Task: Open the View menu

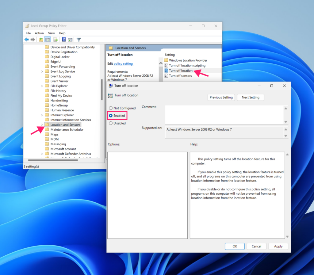Action: click(x=51, y=33)
